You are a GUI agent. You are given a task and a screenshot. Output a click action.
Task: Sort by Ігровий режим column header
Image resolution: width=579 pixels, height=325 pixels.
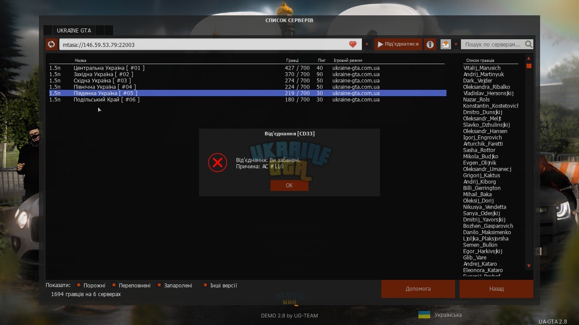(x=348, y=60)
